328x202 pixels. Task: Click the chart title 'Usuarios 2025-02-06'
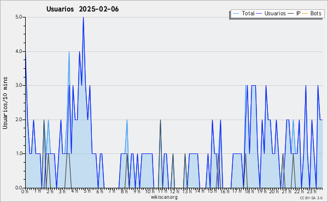83,9
